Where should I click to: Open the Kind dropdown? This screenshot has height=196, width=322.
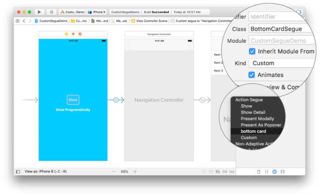click(x=282, y=63)
